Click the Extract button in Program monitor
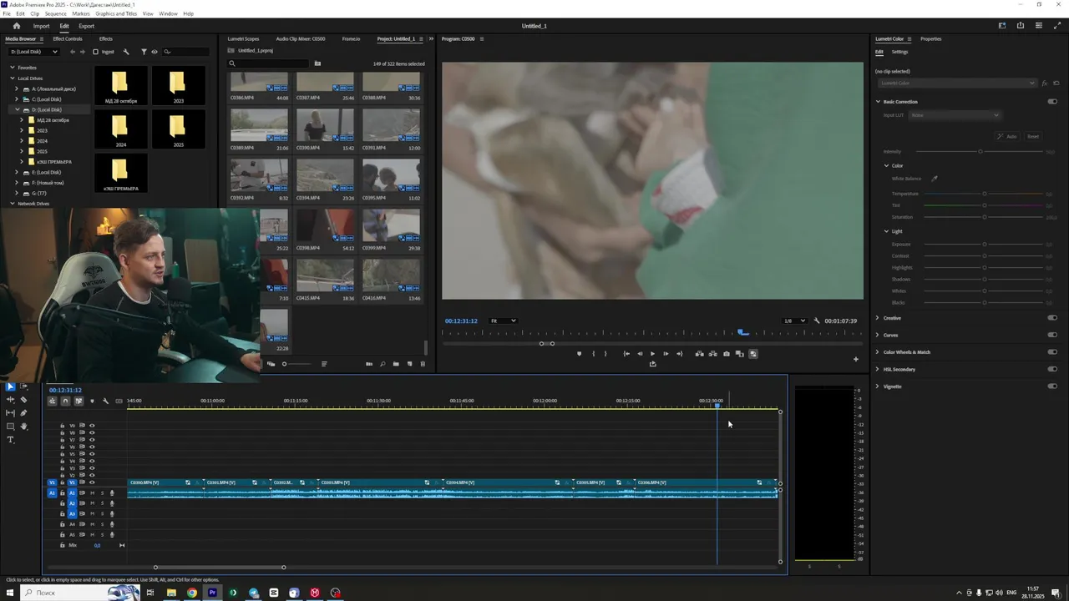This screenshot has height=601, width=1069. coord(712,354)
